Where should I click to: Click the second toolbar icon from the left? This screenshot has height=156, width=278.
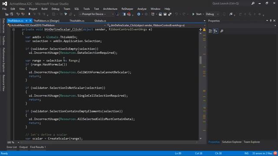(12, 14)
